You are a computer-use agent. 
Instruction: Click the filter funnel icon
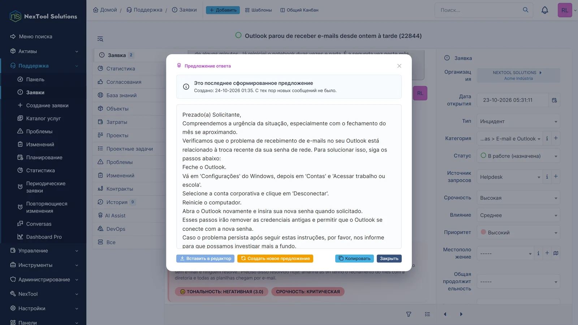coord(409,314)
